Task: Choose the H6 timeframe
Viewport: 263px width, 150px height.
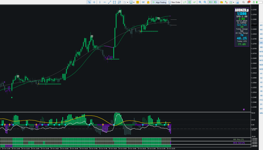Action: point(261,91)
